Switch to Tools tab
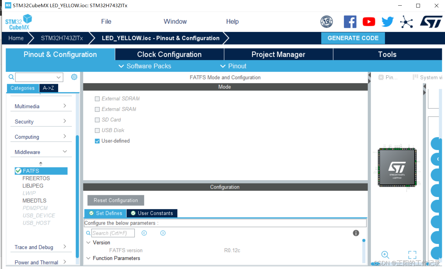The height and width of the screenshot is (269, 445). coord(387,54)
